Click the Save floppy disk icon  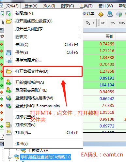coord(8,52)
